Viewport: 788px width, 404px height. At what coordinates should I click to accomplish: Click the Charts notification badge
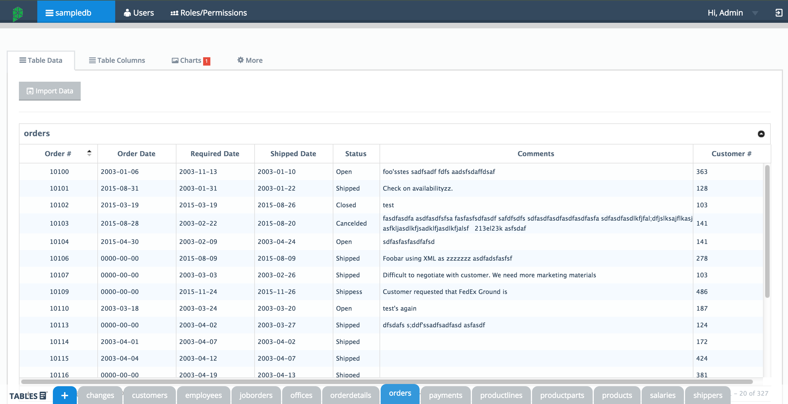tap(206, 61)
